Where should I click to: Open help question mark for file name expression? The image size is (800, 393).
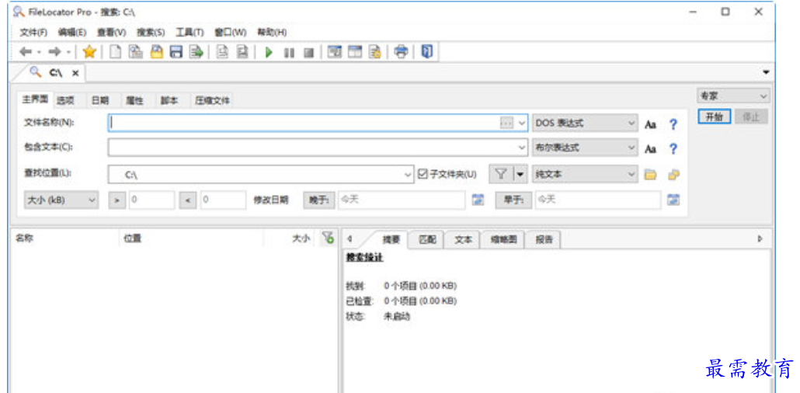pos(673,124)
